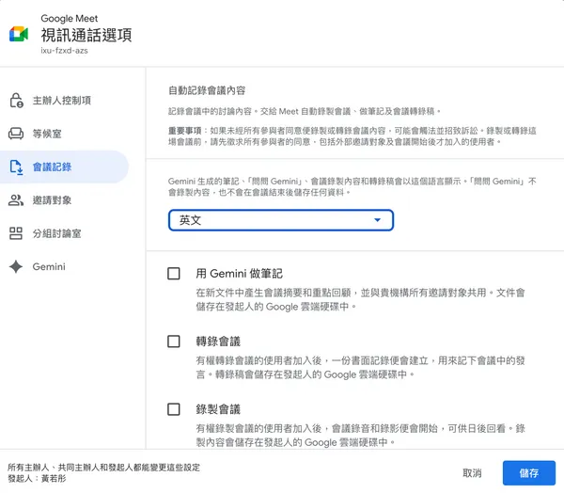Open the Gemini settings section
The height and width of the screenshot is (493, 564).
click(x=64, y=266)
